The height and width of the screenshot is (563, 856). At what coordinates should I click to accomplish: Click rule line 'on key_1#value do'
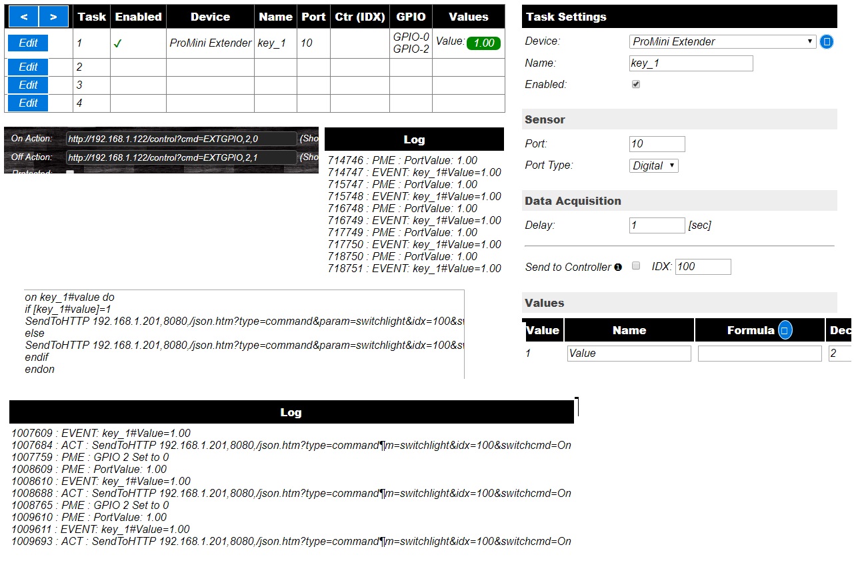70,297
